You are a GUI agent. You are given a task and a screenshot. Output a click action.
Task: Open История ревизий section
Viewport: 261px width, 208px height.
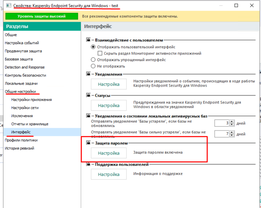tap(20, 148)
